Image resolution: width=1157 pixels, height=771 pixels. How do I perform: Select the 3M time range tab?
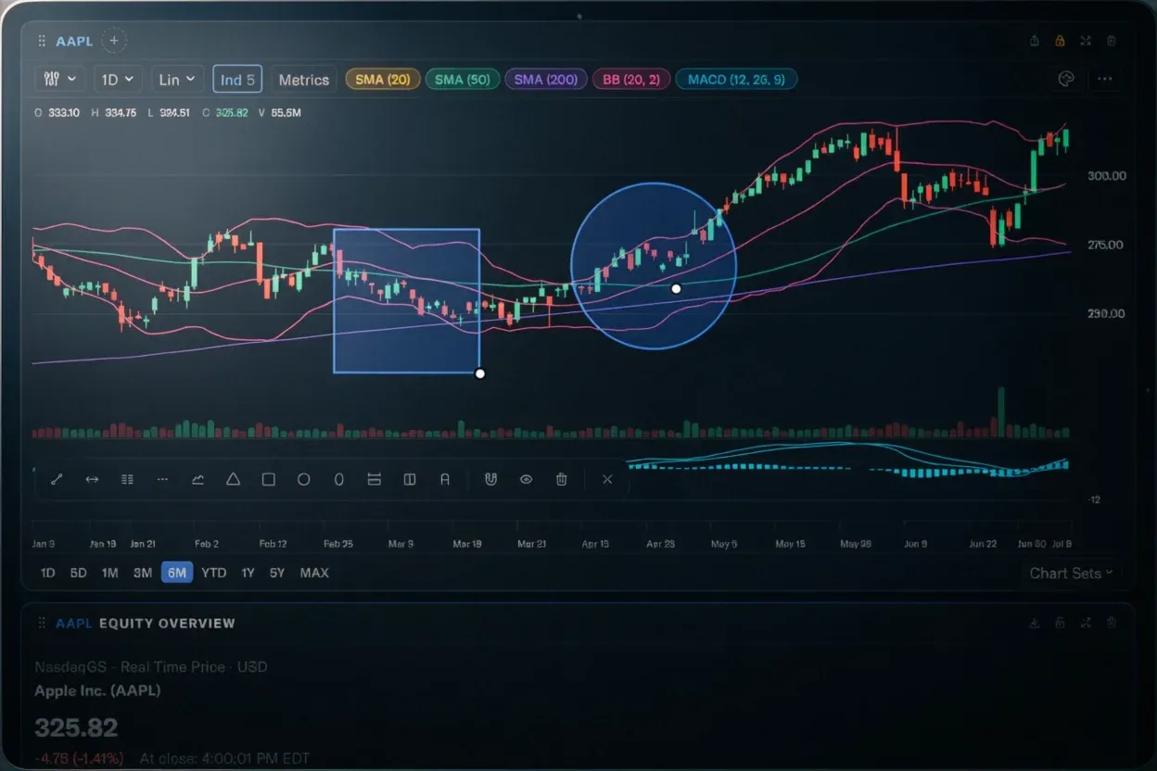tap(142, 573)
